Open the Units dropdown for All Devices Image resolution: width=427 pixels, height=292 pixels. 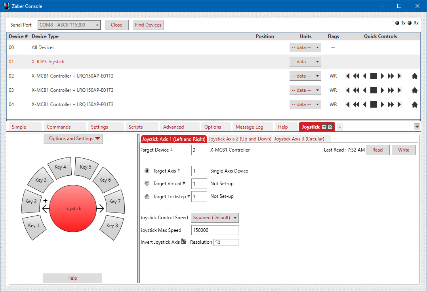[x=305, y=47]
